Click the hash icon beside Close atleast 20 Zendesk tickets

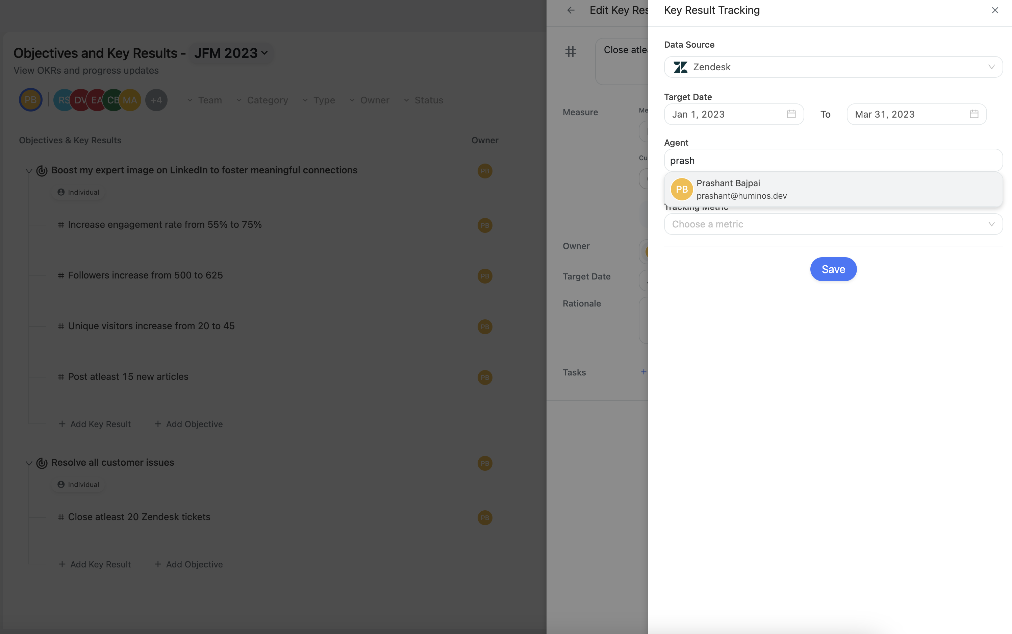(x=61, y=517)
